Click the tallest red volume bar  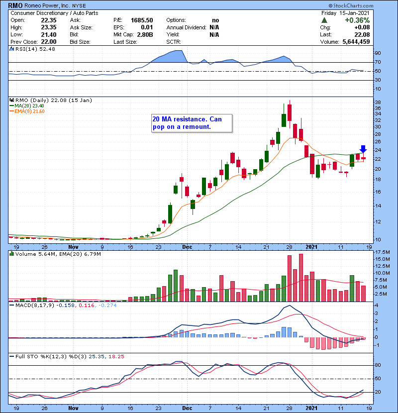[x=301, y=278]
